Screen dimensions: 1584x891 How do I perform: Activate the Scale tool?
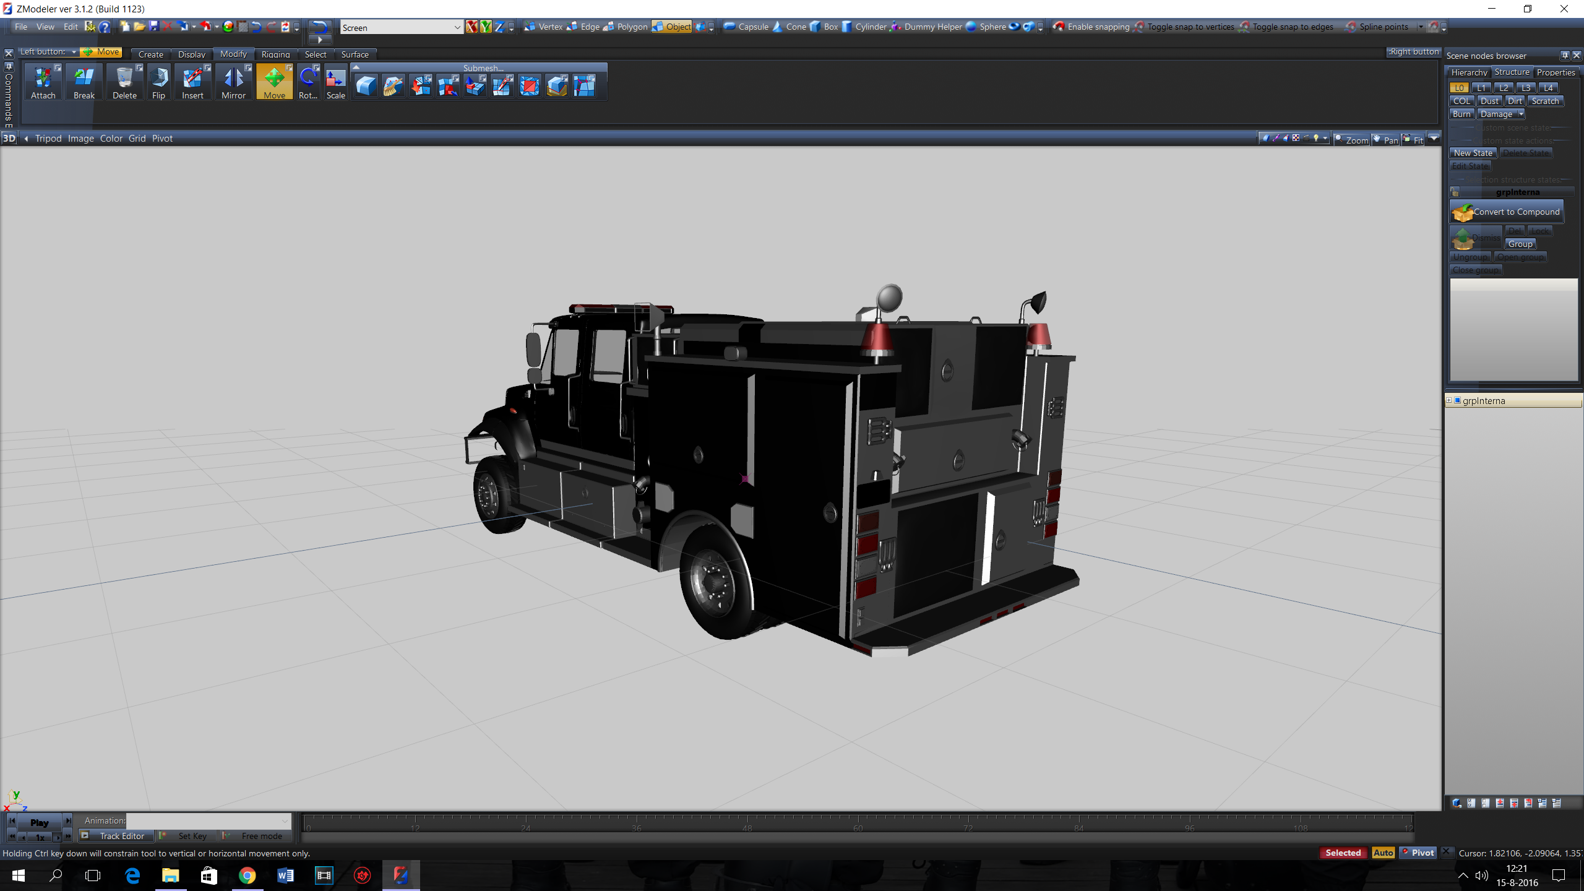point(335,82)
